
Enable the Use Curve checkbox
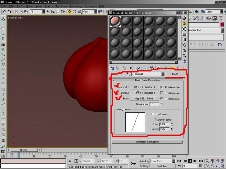point(153,114)
